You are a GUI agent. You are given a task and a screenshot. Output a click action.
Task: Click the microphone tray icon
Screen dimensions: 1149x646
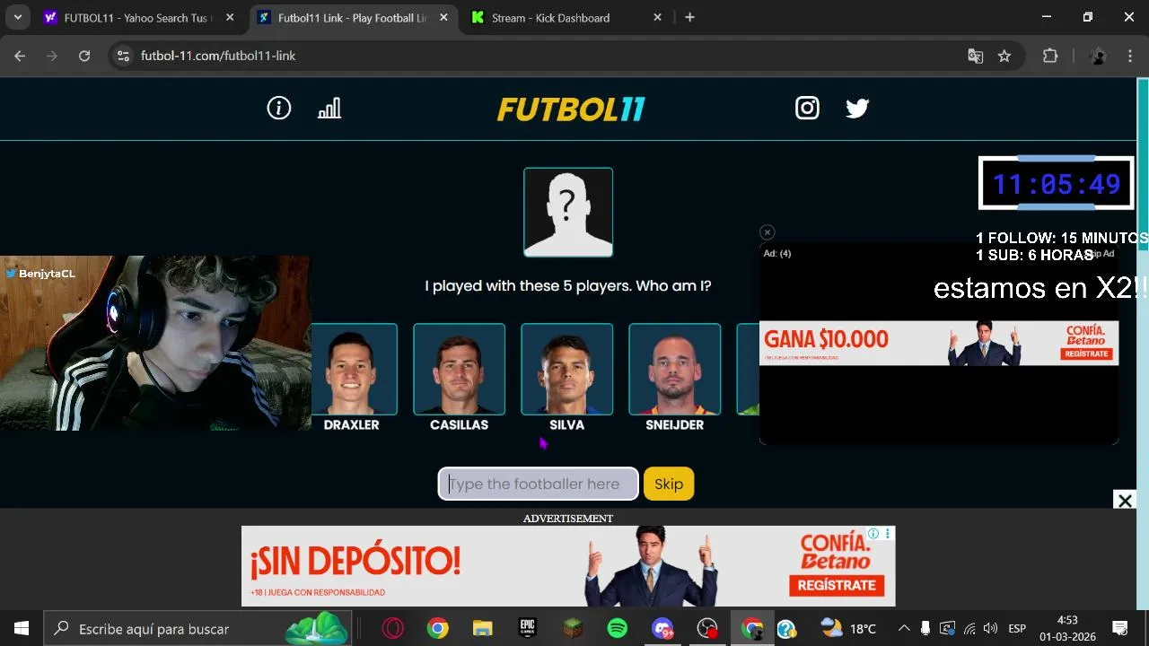(925, 629)
